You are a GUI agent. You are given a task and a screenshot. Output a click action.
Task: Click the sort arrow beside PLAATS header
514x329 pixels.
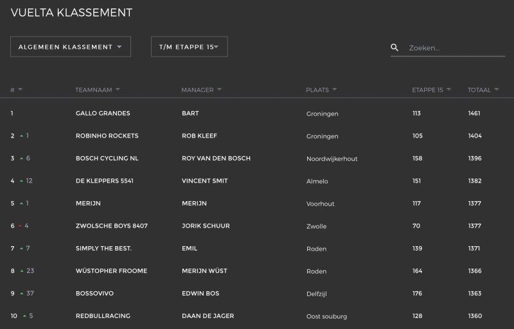[x=334, y=89]
